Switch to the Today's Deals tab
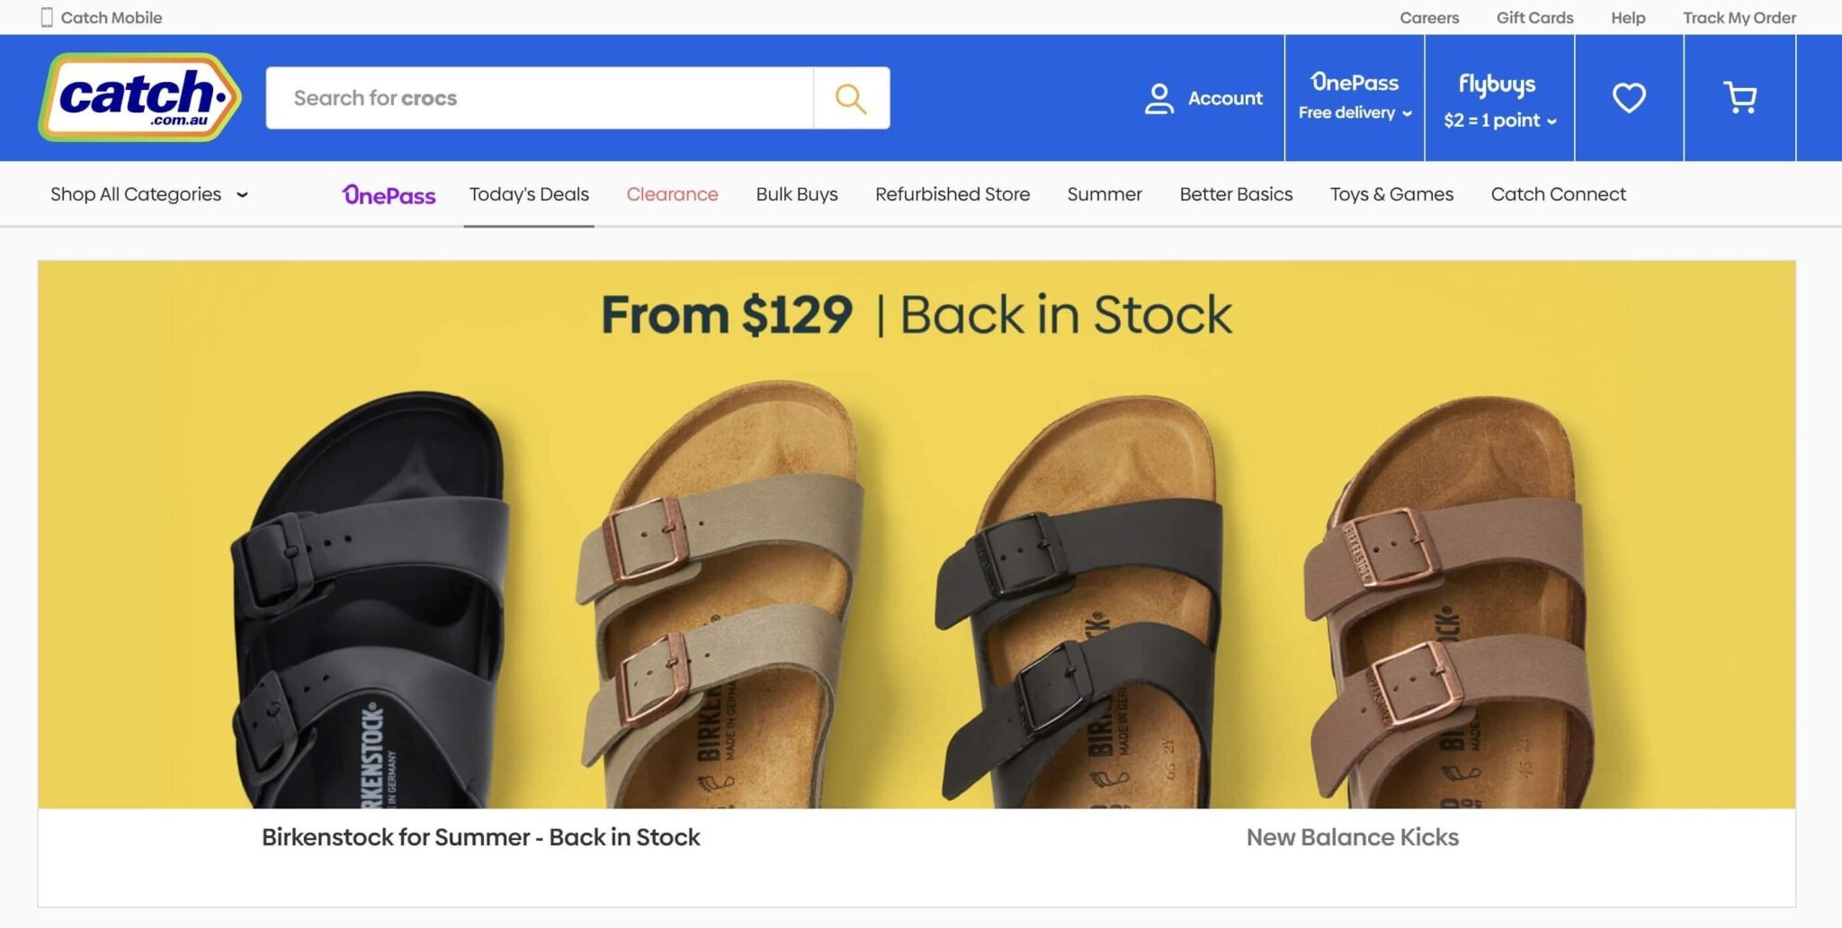The height and width of the screenshot is (928, 1842). tap(529, 194)
